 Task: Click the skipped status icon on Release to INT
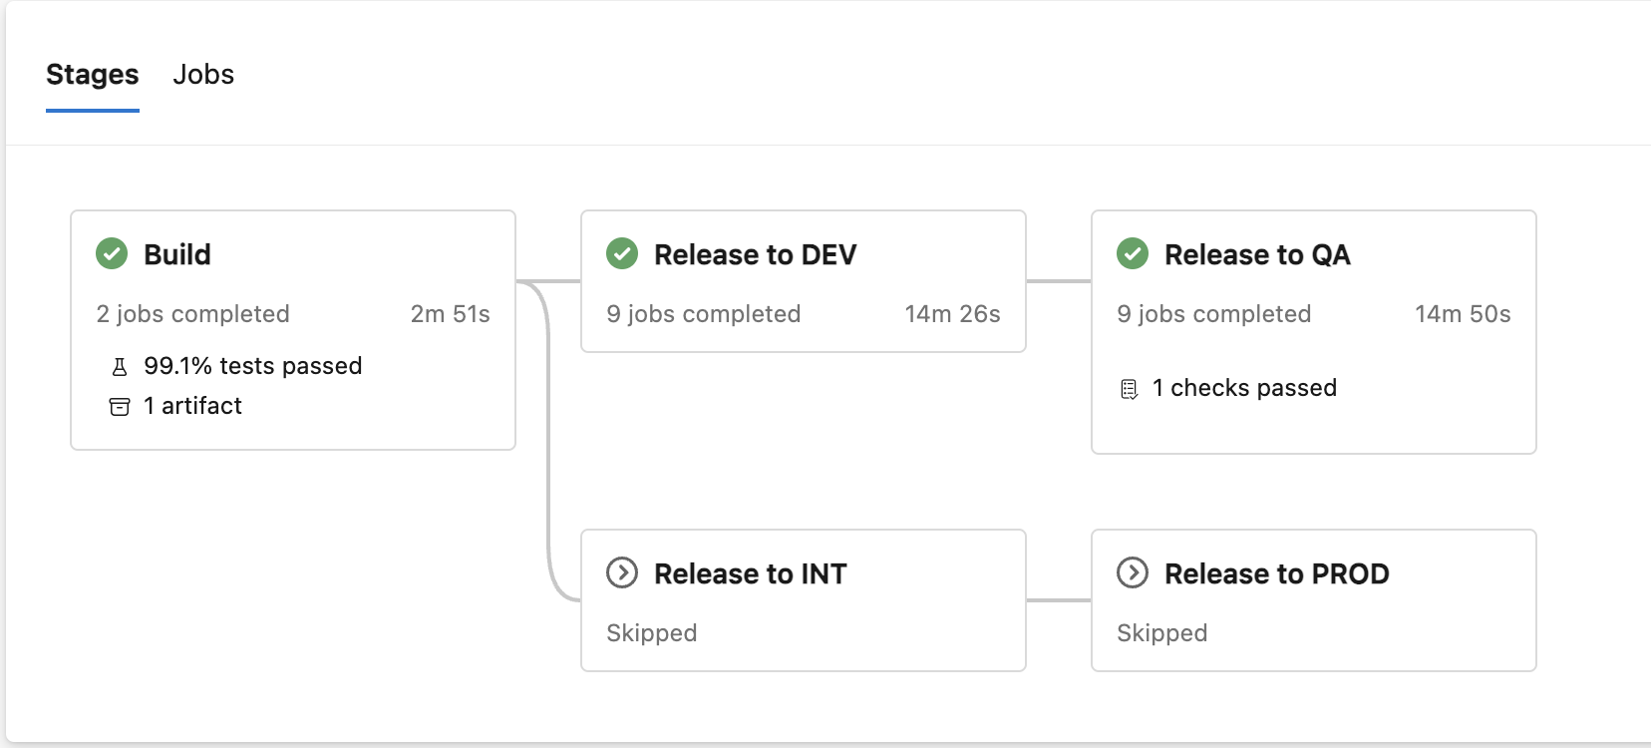point(622,573)
